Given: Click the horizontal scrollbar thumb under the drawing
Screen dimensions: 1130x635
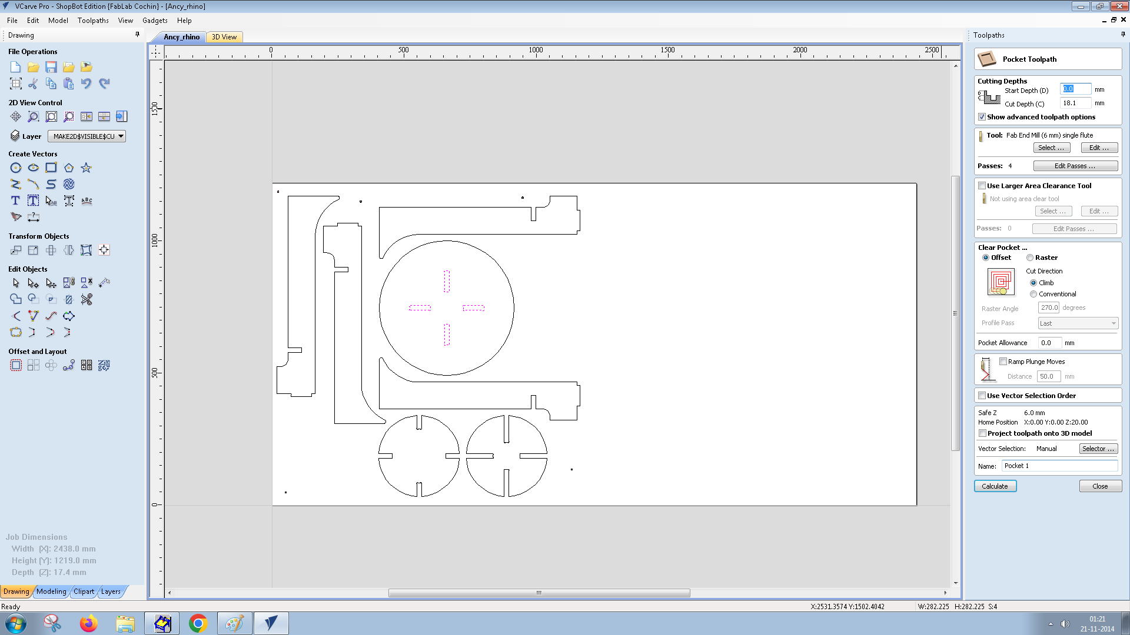Looking at the screenshot, I should pyautogui.click(x=539, y=593).
